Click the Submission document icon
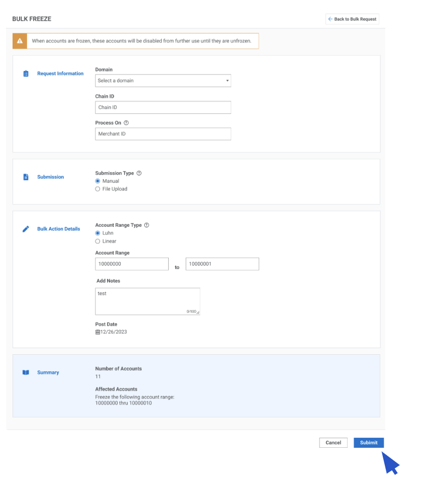The image size is (429, 485). coord(26,177)
